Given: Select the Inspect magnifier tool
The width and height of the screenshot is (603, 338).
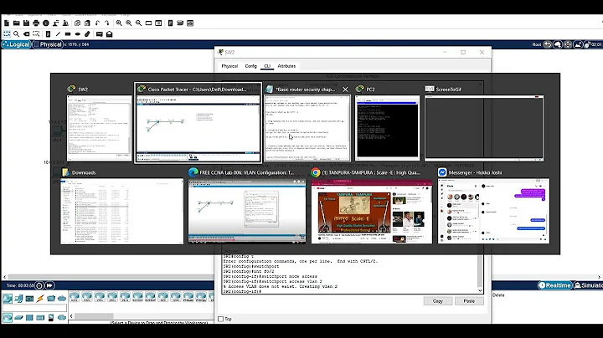Looking at the screenshot, I should click(x=16, y=34).
